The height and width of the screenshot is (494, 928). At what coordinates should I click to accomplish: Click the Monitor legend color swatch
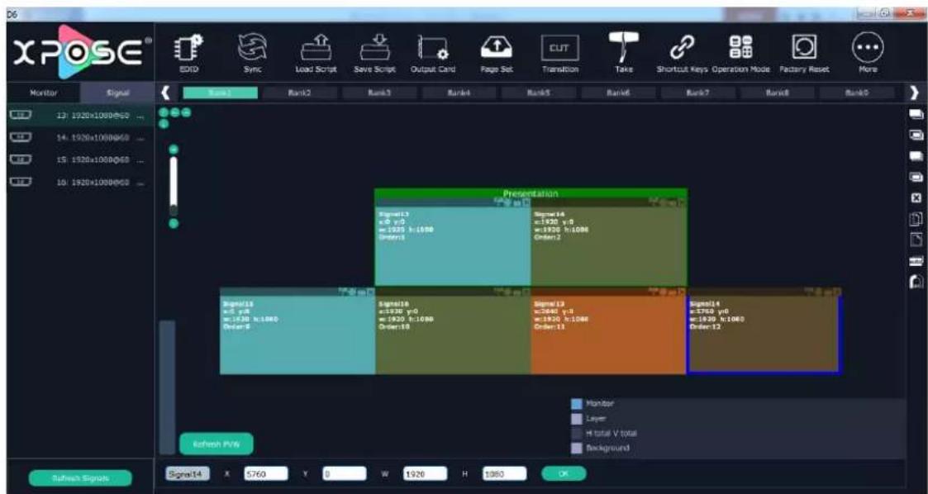click(577, 404)
